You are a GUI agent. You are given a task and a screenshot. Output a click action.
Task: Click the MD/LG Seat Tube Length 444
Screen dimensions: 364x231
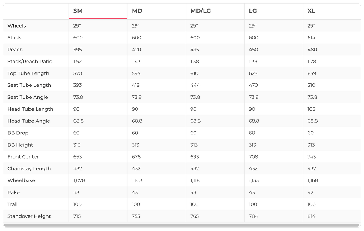pos(195,85)
